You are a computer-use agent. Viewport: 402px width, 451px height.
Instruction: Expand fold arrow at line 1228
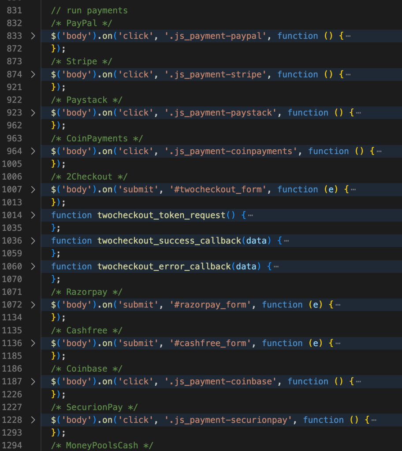pos(33,420)
